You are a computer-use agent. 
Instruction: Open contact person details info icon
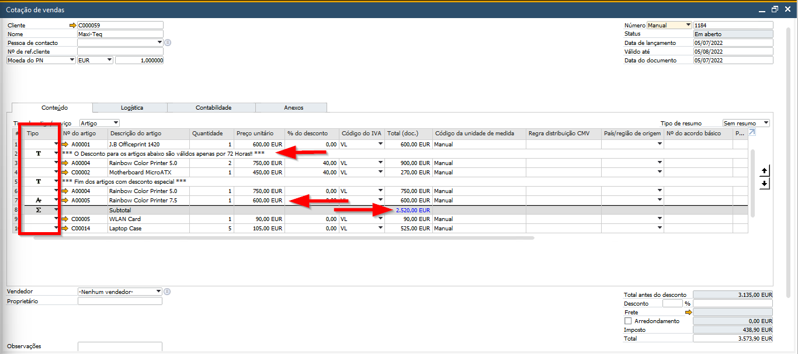[x=168, y=43]
